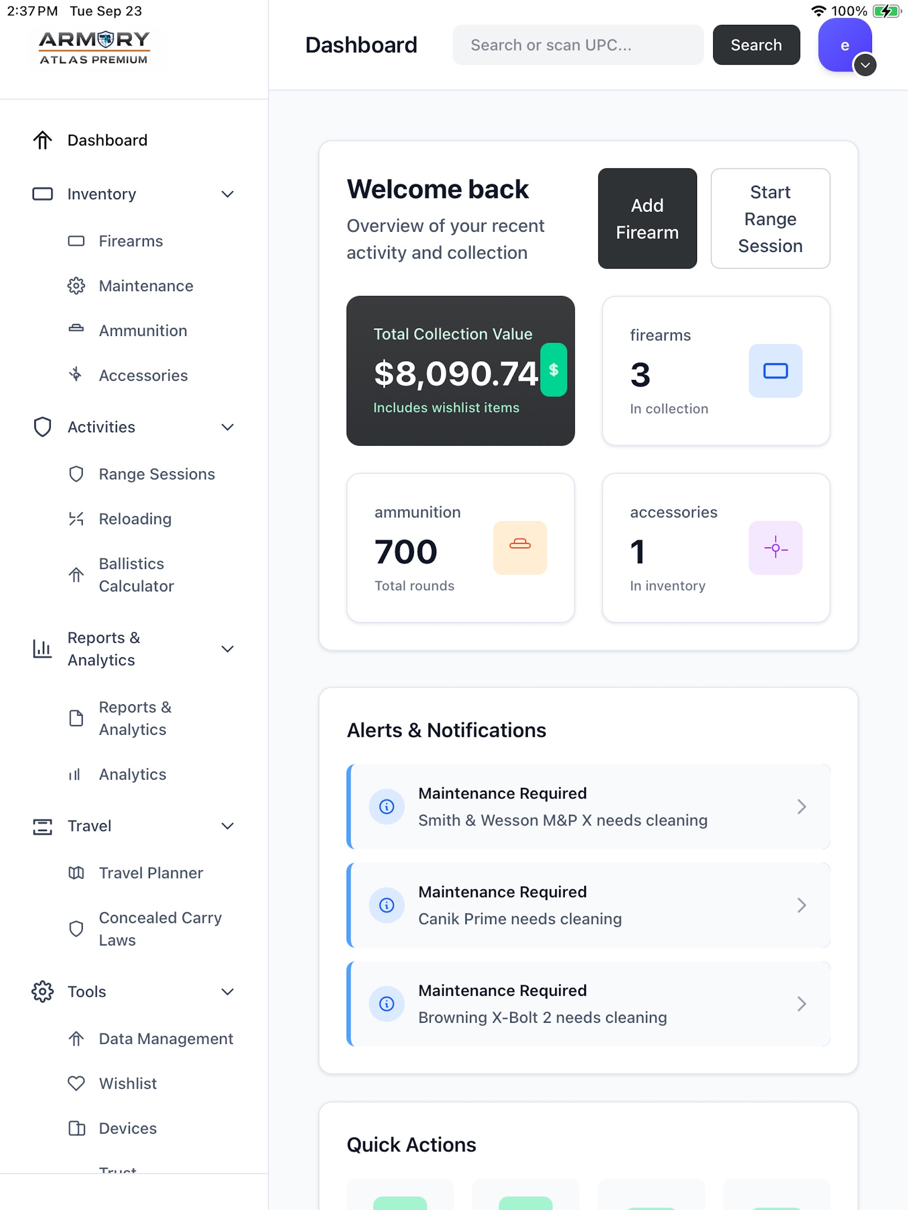The width and height of the screenshot is (908, 1210).
Task: Click the Maintenance gear icon
Action: coord(76,286)
